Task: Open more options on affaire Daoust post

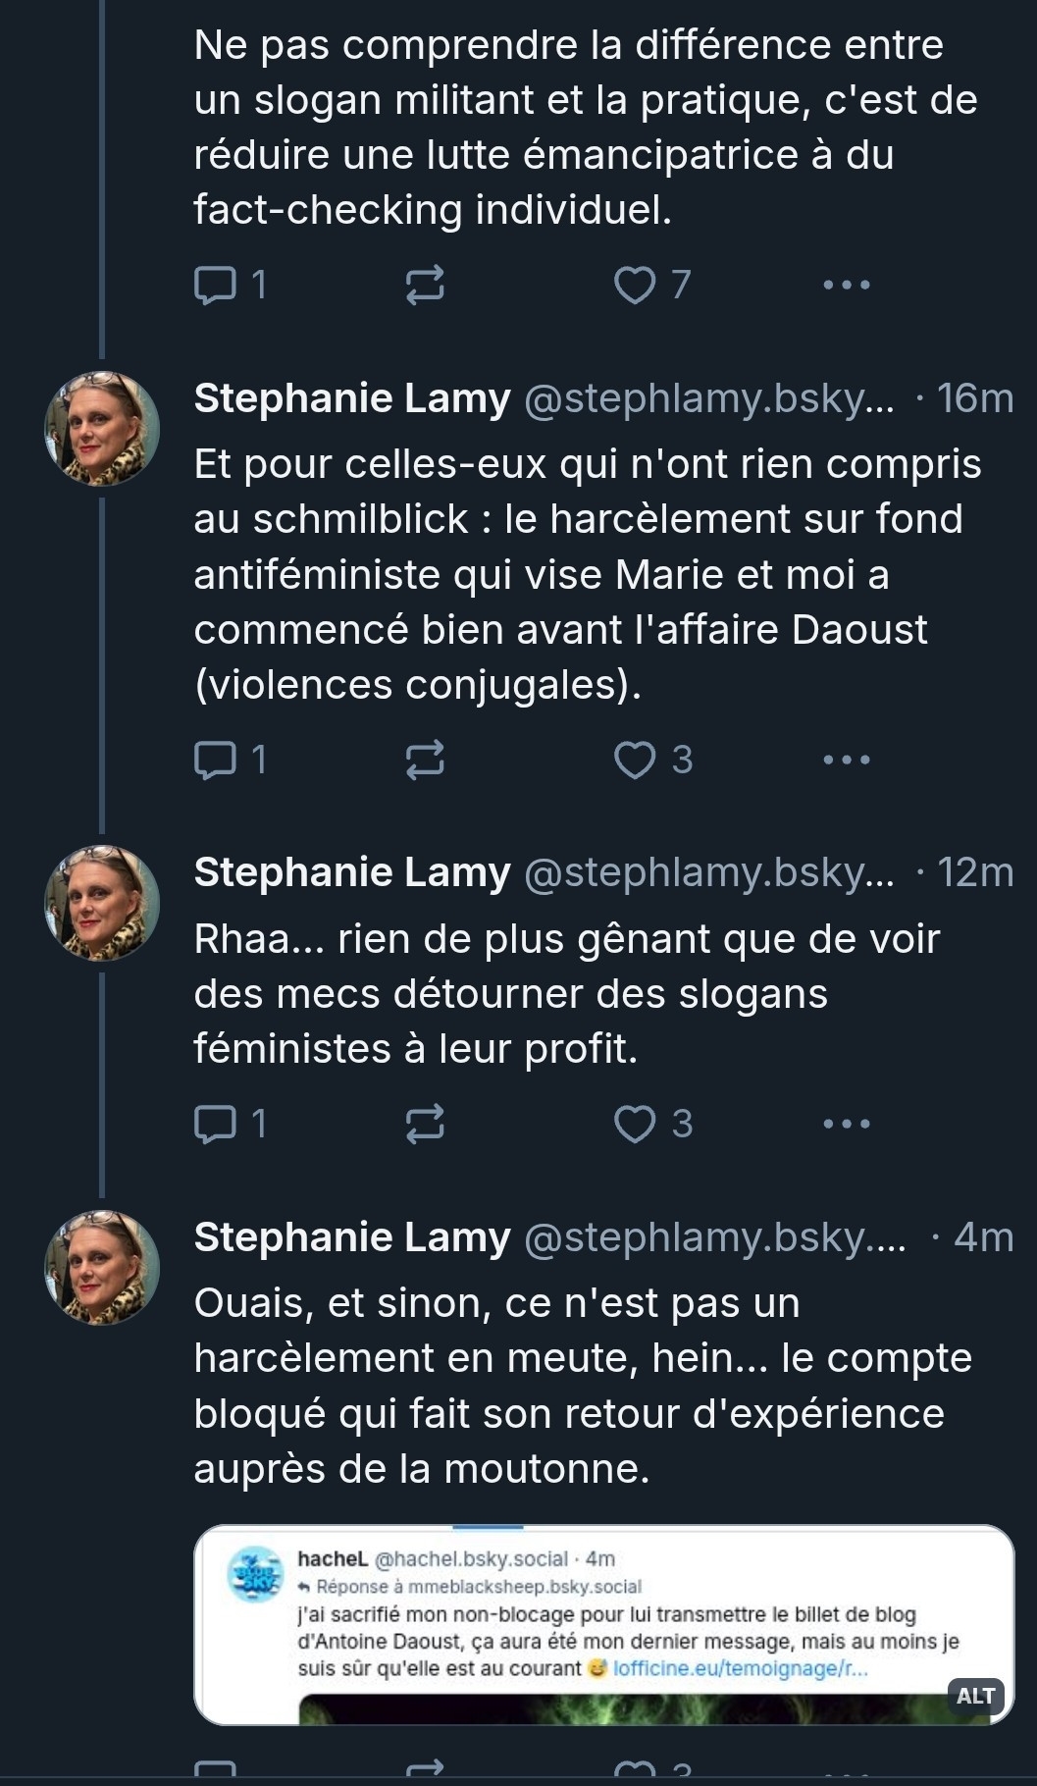Action: click(x=846, y=760)
